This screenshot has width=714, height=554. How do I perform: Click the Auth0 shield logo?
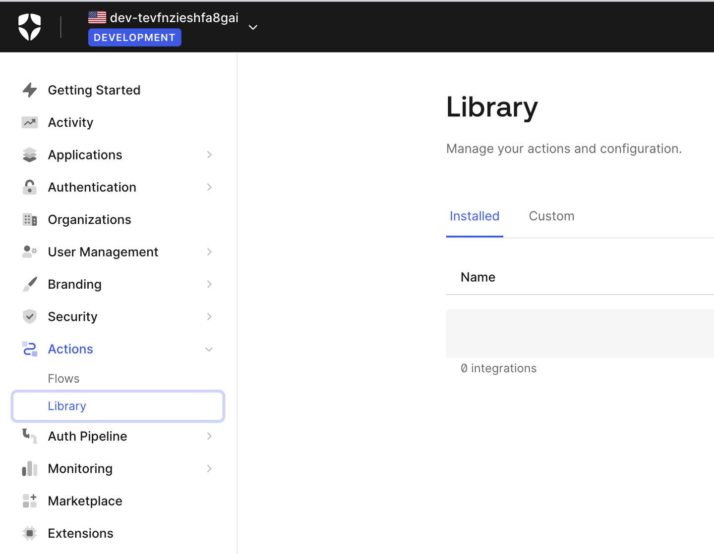[29, 27]
